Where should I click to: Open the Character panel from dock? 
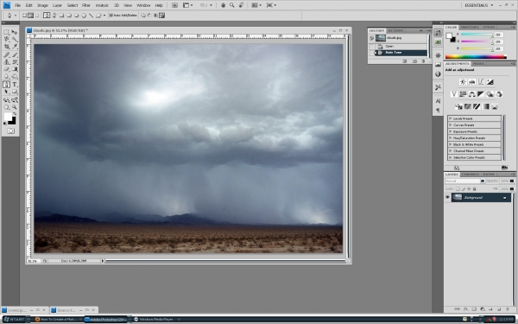click(438, 101)
